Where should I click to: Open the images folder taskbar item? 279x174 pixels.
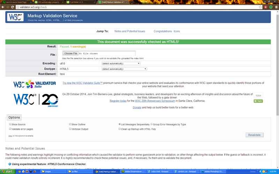click(53, 172)
